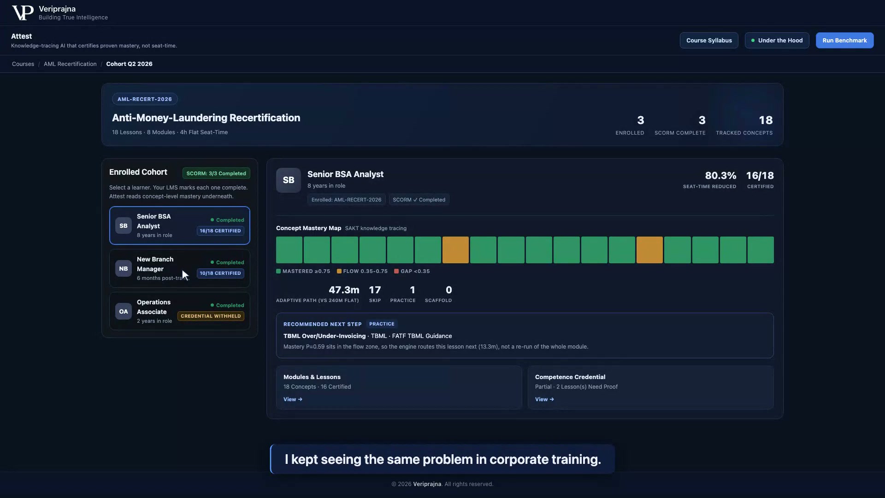
Task: Click the 16/18 CERTIFIED badge
Action: point(220,231)
